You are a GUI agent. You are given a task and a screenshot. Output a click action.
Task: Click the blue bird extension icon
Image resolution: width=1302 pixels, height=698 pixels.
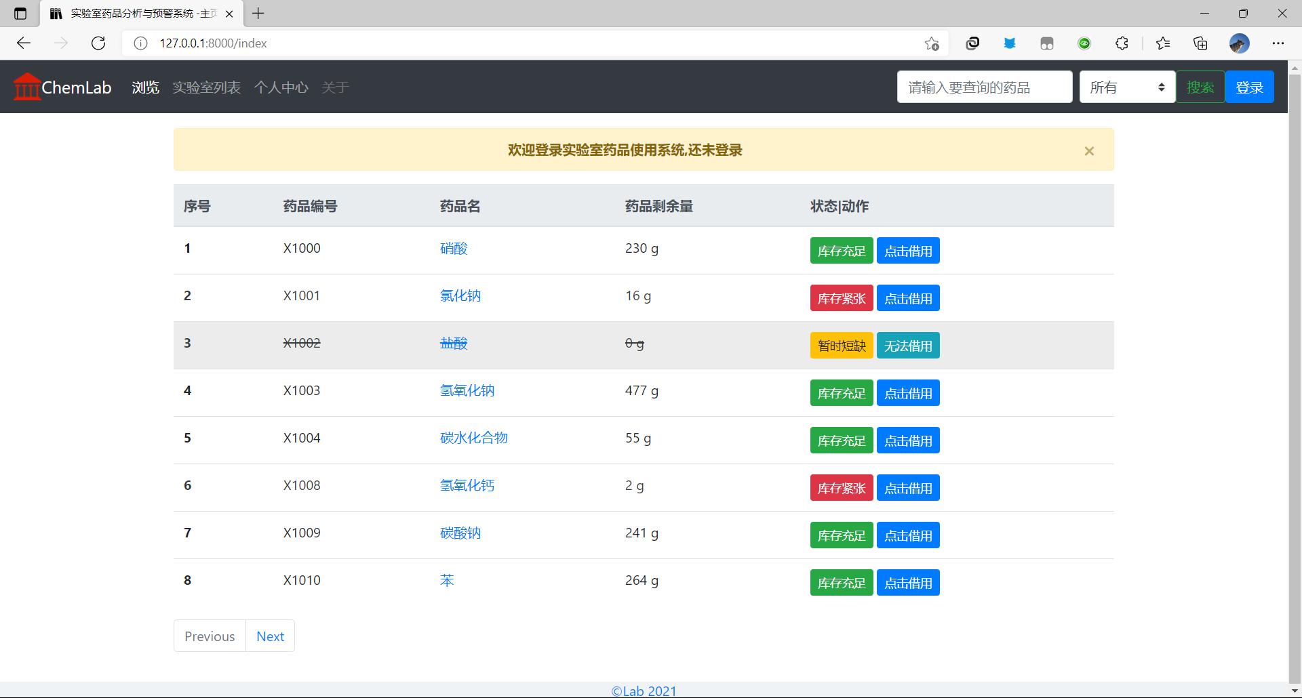pos(1010,43)
